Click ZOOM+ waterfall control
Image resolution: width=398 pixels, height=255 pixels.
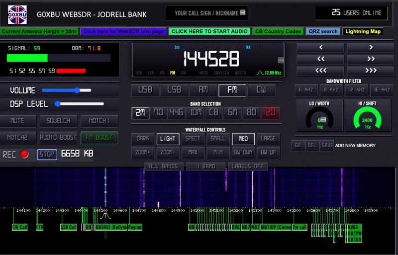click(x=143, y=153)
